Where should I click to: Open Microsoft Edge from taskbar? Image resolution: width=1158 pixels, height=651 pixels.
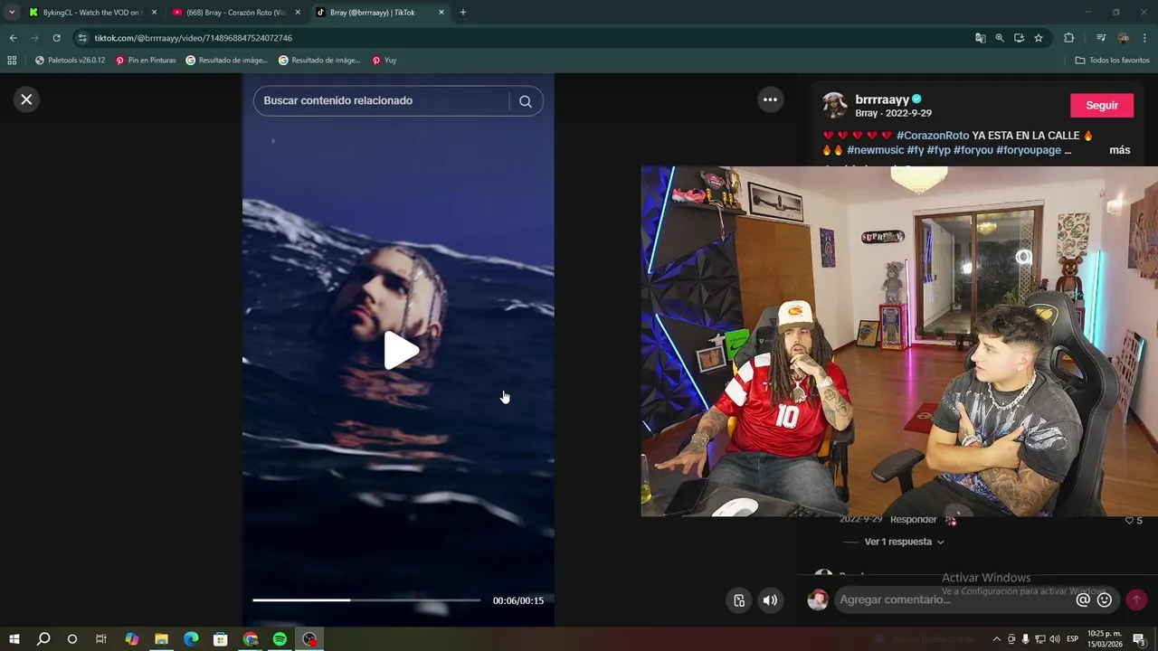[191, 639]
